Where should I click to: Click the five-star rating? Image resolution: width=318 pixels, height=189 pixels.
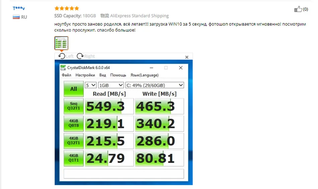tap(67, 8)
